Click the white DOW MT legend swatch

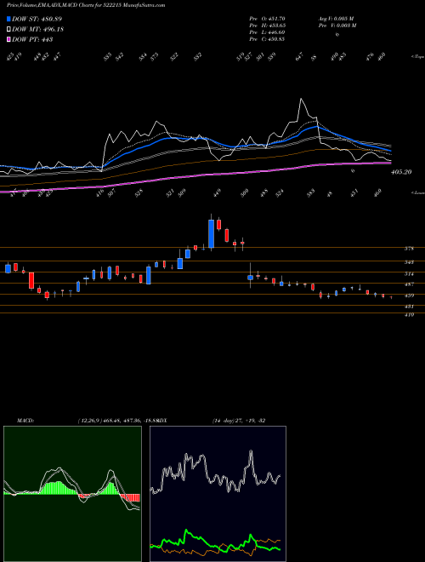8,29
